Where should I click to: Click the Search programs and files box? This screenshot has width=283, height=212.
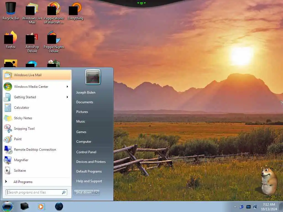click(x=36, y=192)
